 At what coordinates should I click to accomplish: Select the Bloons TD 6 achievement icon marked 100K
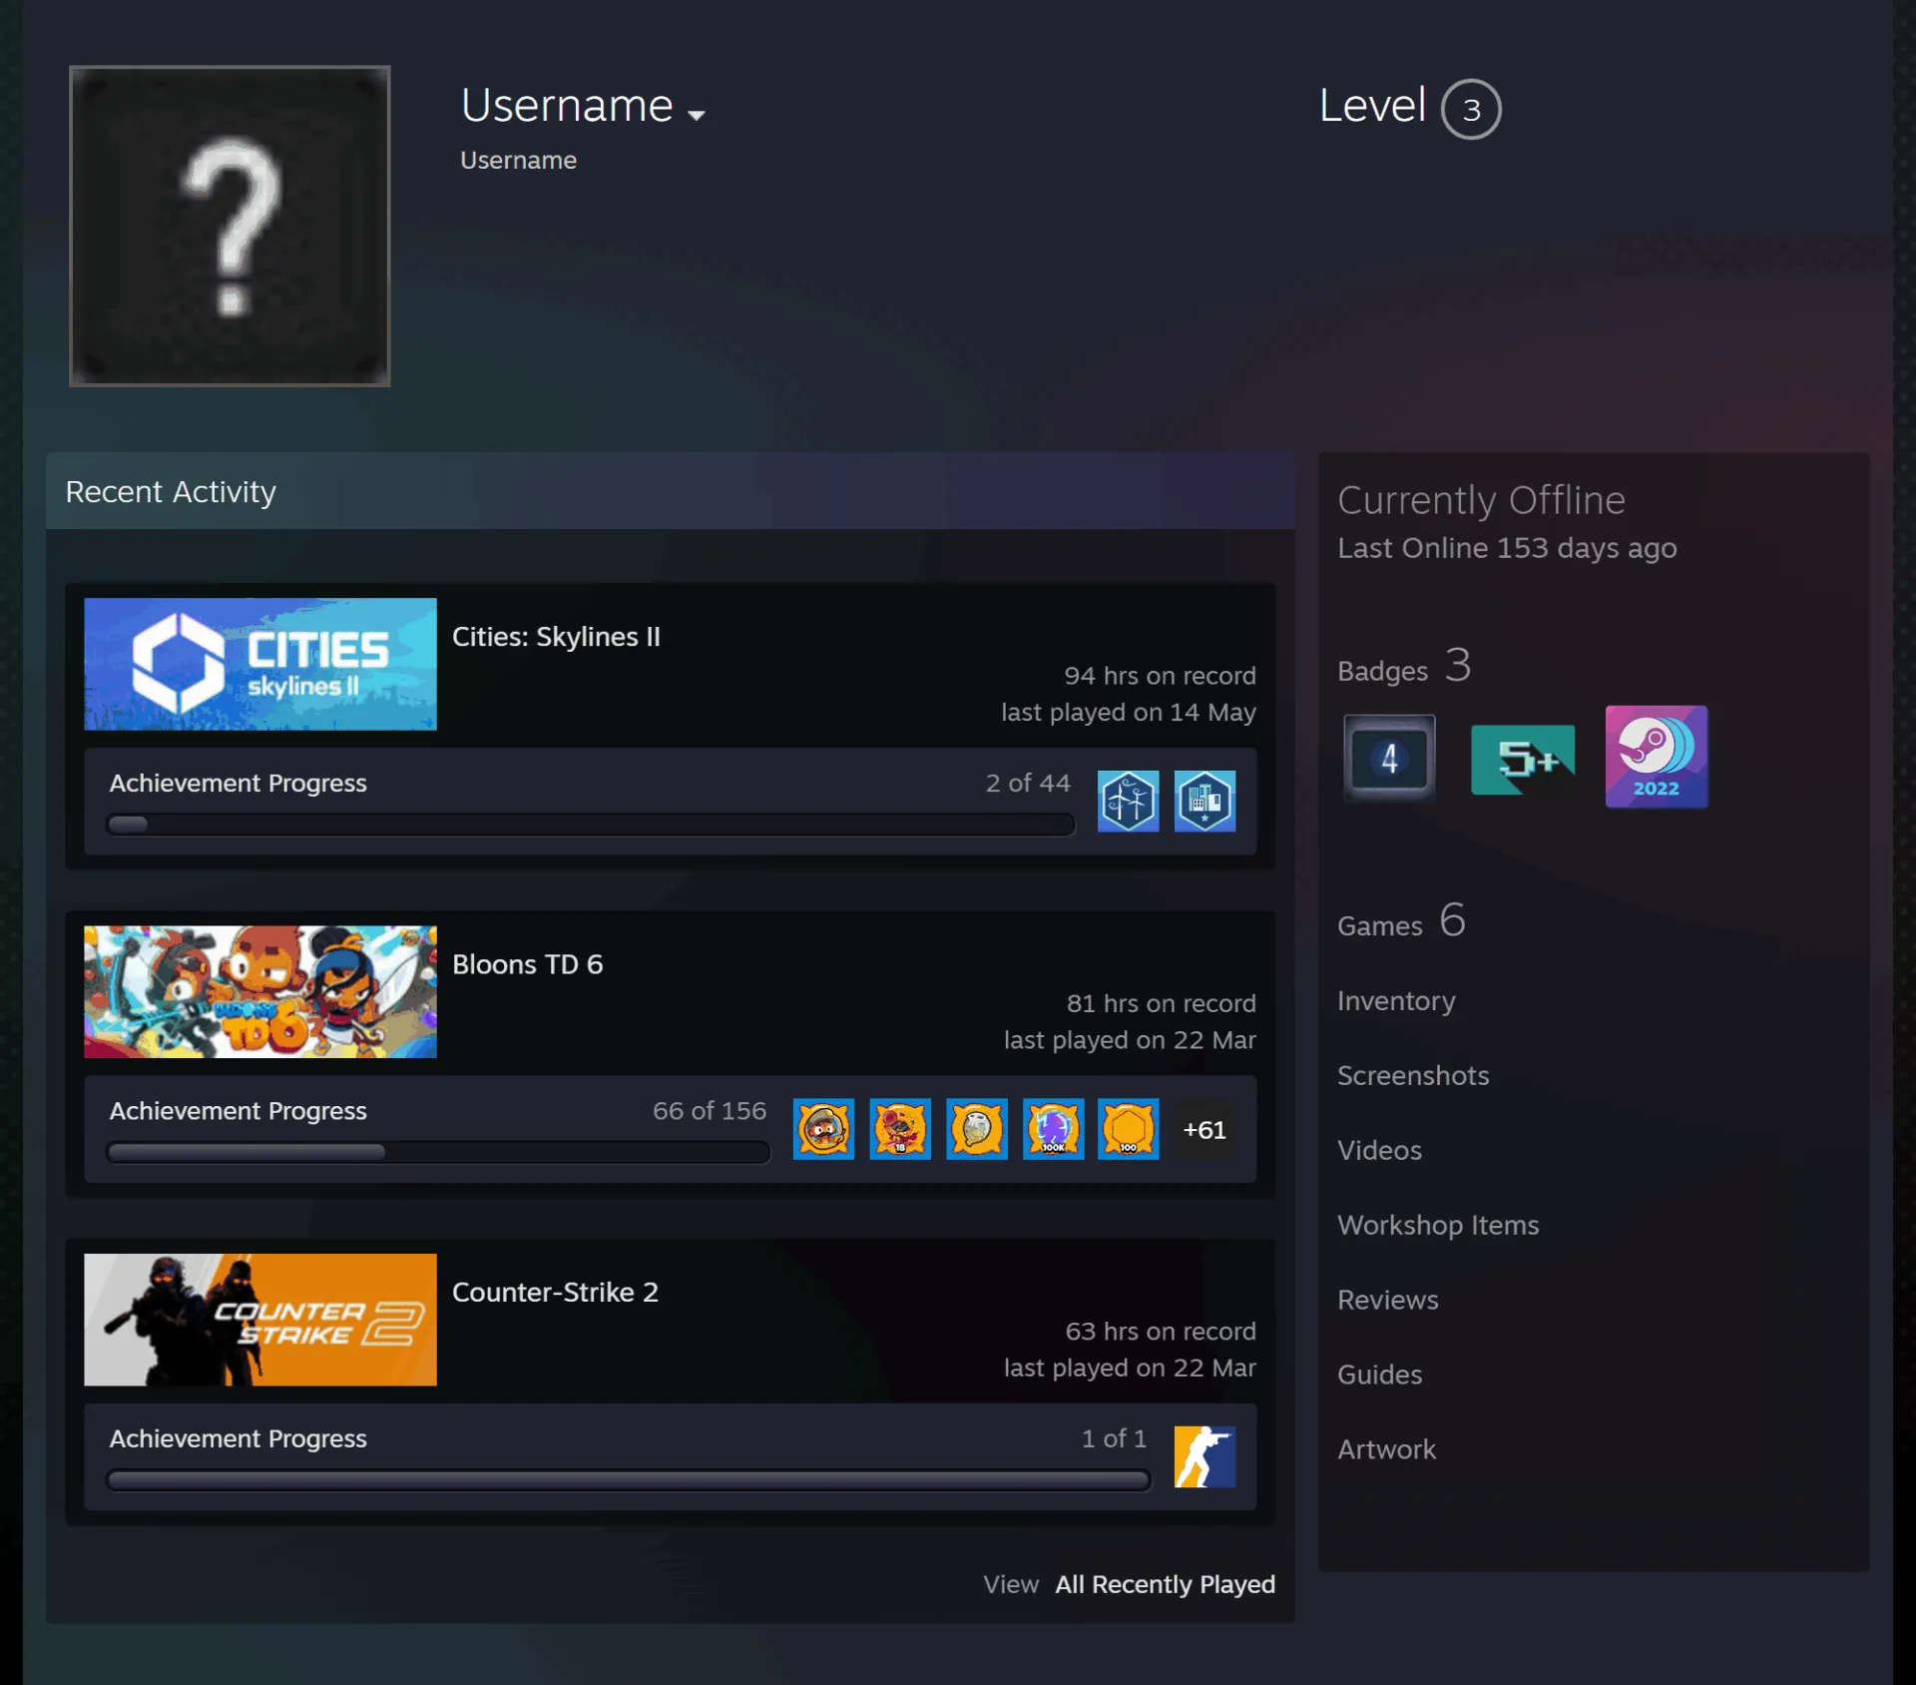(x=1053, y=1129)
